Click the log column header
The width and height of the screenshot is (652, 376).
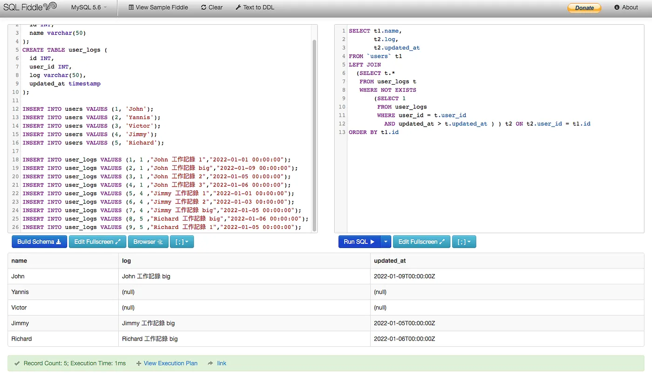click(x=244, y=261)
